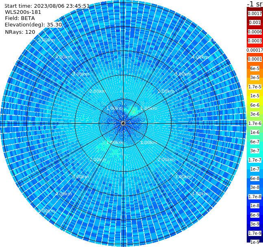263x247 pixels.
Task: Click the upper-left 2.00km ring label
Action: coord(98,91)
